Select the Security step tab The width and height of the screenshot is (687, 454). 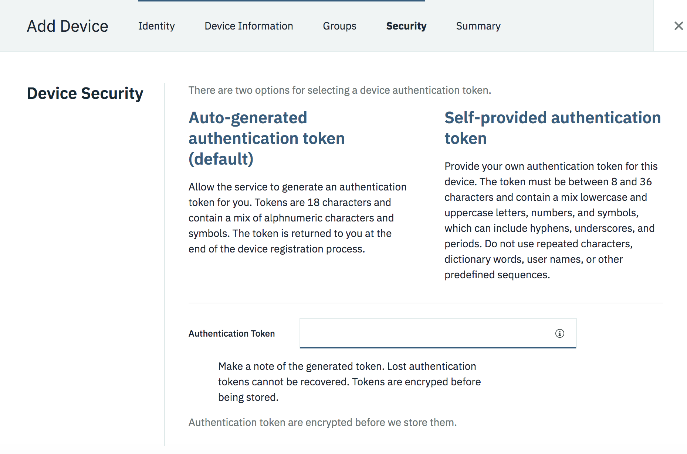(x=406, y=26)
